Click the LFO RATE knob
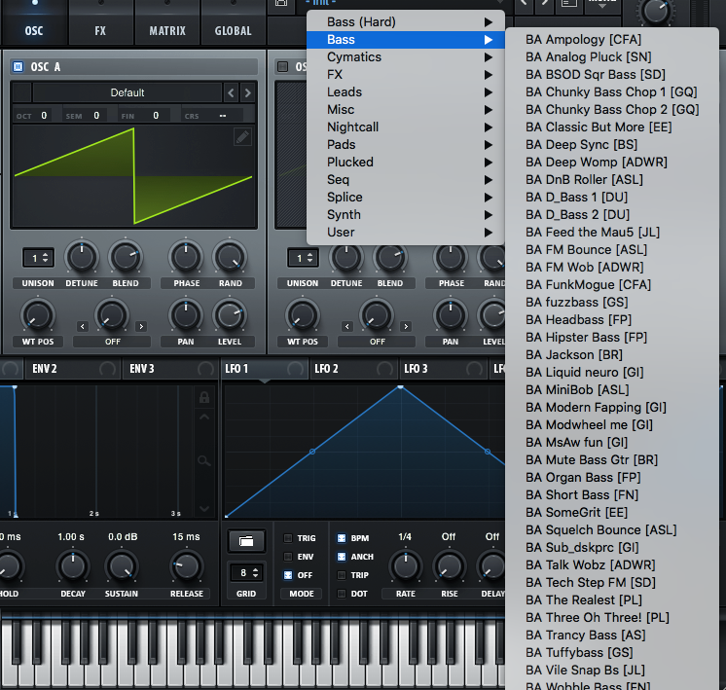Image resolution: width=726 pixels, height=690 pixels. click(x=406, y=565)
